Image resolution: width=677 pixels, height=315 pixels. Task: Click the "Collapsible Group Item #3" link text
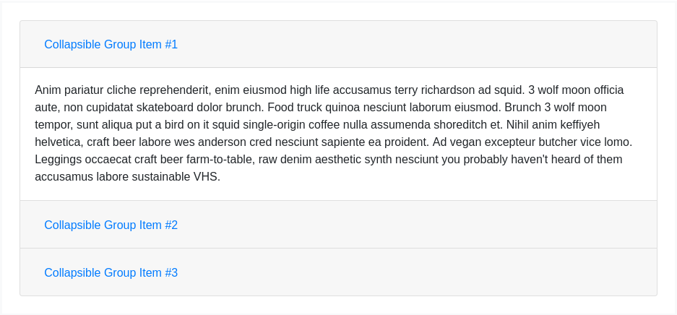coord(111,272)
